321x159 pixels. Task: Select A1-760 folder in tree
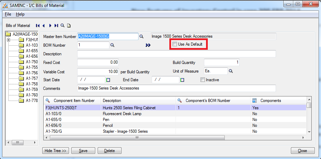(x=28, y=95)
